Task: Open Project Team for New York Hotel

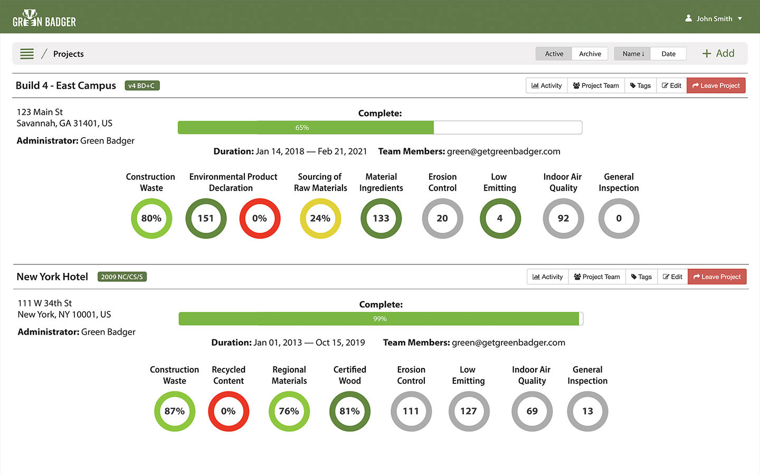Action: click(x=597, y=277)
